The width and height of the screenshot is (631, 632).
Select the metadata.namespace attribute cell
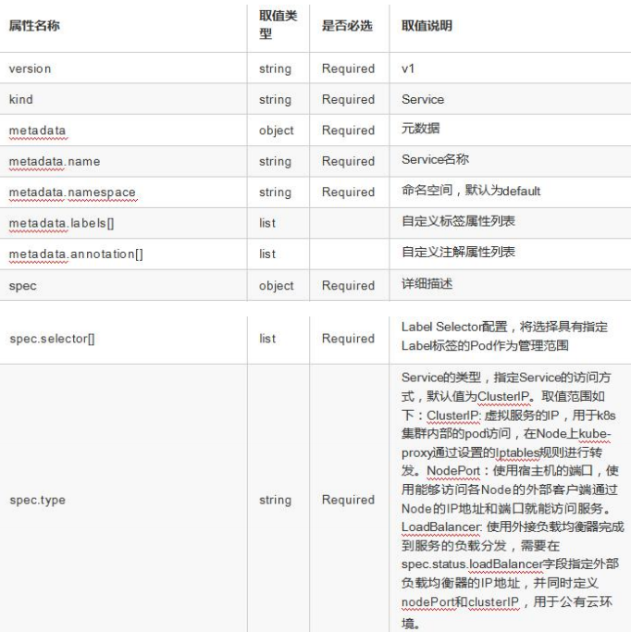pos(72,192)
